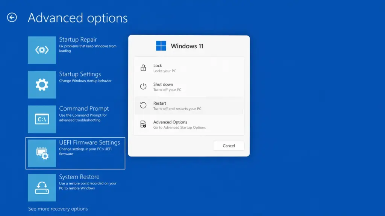
Task: Select Advanced Options in the dialog
Action: pyautogui.click(x=189, y=124)
